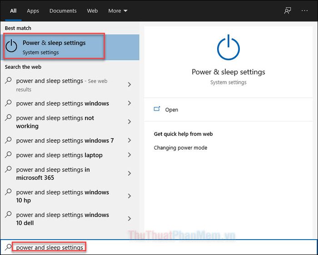The width and height of the screenshot is (318, 255).
Task: Click the Open icon in the right pane
Action: coord(157,109)
